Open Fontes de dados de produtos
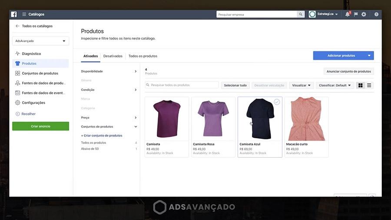Image resolution: width=391 pixels, height=220 pixels. (x=40, y=83)
